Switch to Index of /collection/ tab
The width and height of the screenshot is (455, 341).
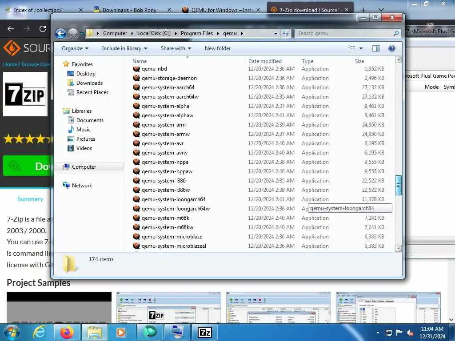tap(38, 10)
